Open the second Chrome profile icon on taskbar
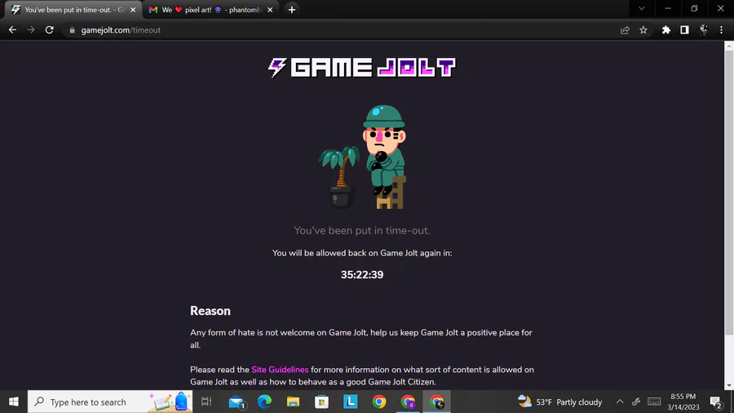This screenshot has width=734, height=413. click(x=408, y=402)
